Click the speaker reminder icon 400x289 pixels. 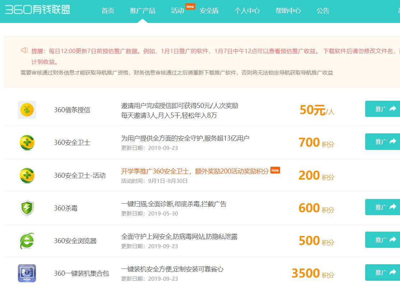[24, 51]
